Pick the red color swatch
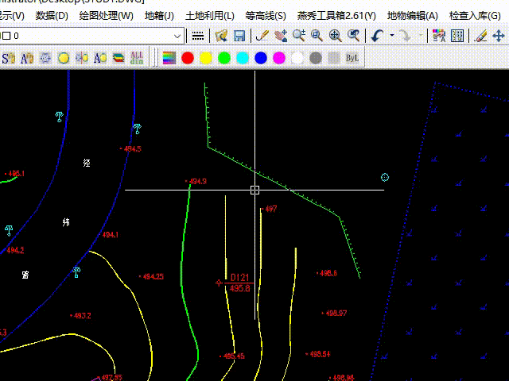This screenshot has height=381, width=509. [x=188, y=58]
